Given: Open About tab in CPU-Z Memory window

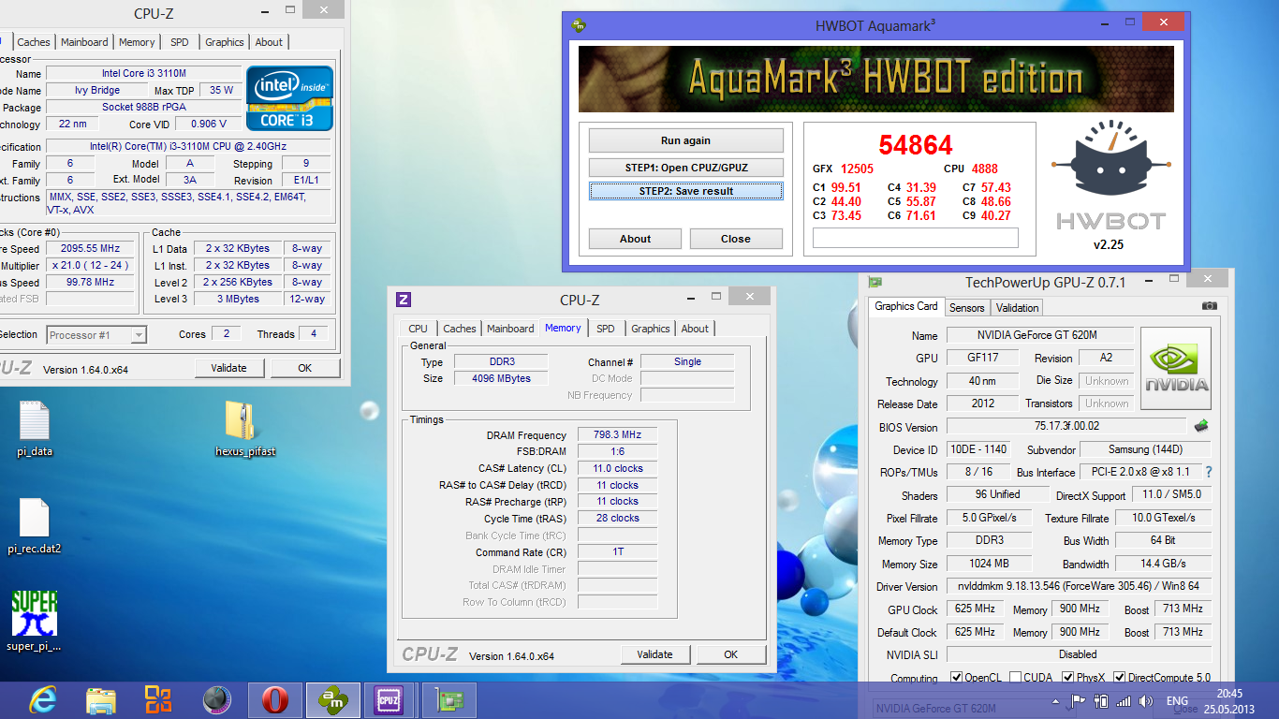Looking at the screenshot, I should [x=695, y=329].
